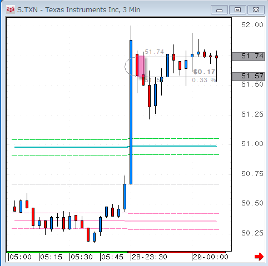The width and height of the screenshot is (268, 266).
Task: Click the chart title S.TXN - Texas Instruments Inc
Action: click(x=78, y=10)
